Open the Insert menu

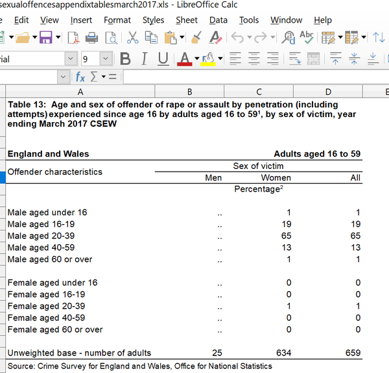[x=81, y=20]
